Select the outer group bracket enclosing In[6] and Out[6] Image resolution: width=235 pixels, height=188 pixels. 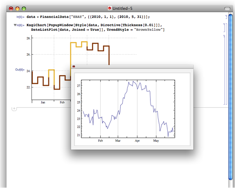click(226, 64)
